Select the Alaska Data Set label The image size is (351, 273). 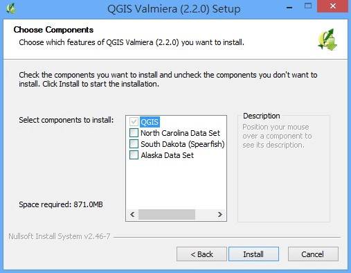[168, 155]
